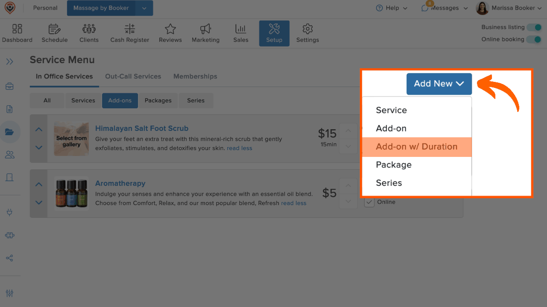Open the Add New dropdown
The width and height of the screenshot is (547, 307).
click(439, 84)
